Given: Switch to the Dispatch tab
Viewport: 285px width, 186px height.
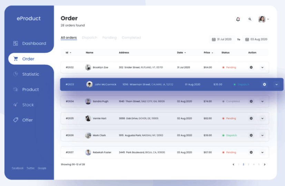Looking at the screenshot, I should (89, 38).
